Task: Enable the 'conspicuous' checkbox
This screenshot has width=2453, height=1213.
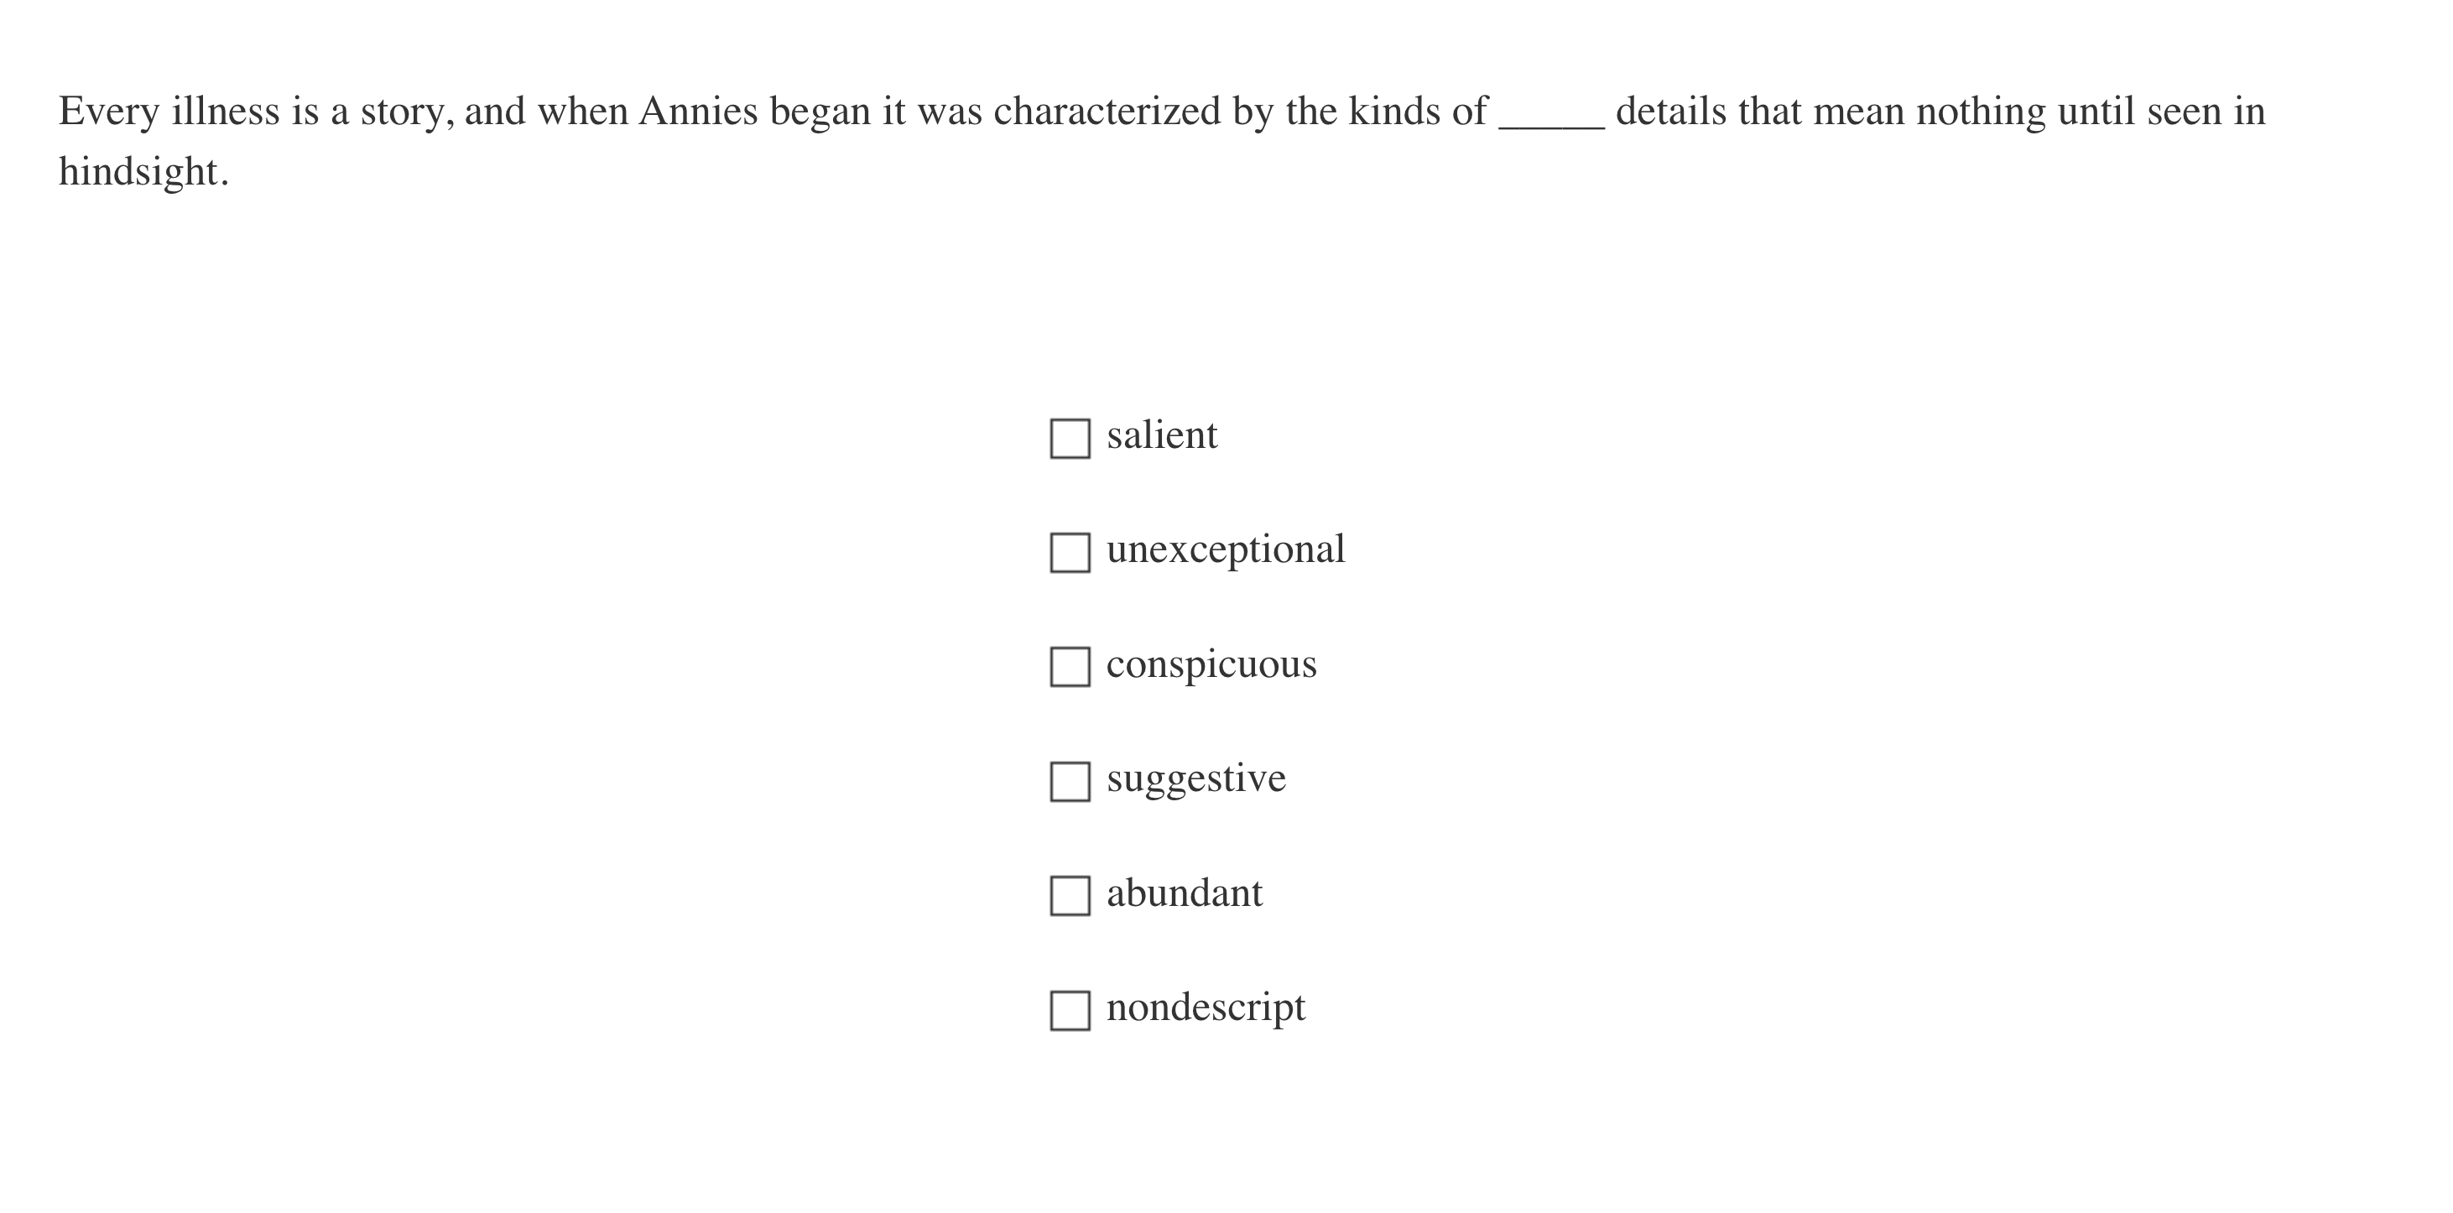Action: point(1070,668)
